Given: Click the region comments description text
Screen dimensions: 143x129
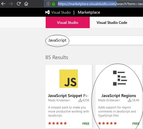Looking at the screenshot, I should 117,111.
